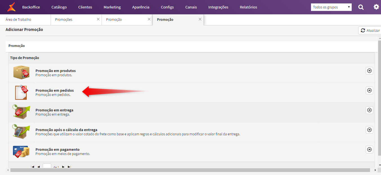Screen dimensions: 381x175
Task: Open the Canais menu
Action: tap(191, 7)
